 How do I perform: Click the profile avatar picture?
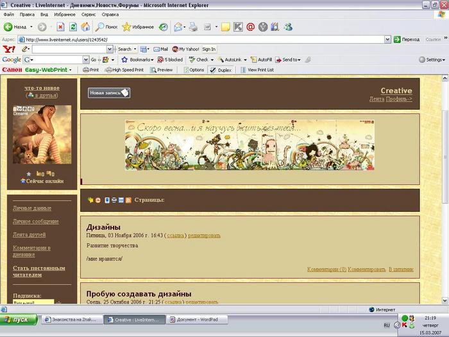point(42,135)
